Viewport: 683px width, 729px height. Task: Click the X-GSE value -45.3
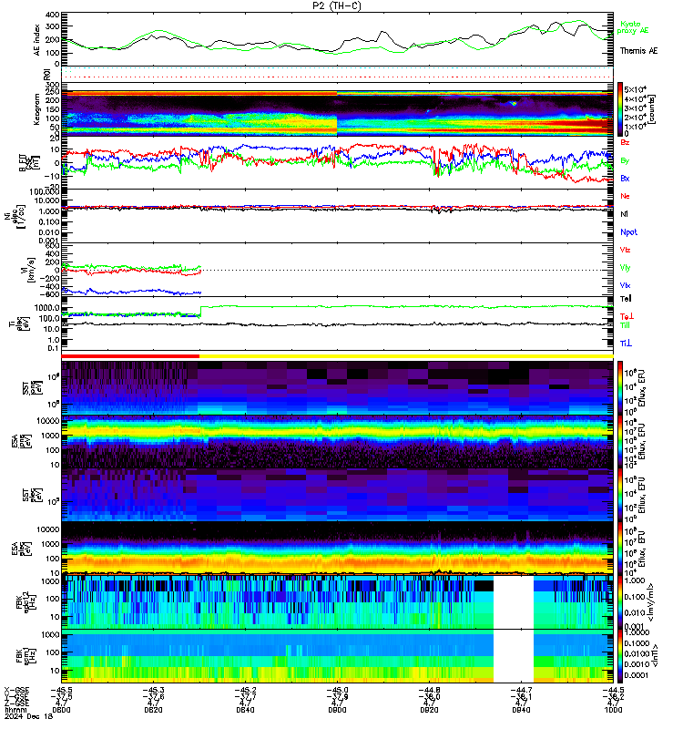point(153,690)
